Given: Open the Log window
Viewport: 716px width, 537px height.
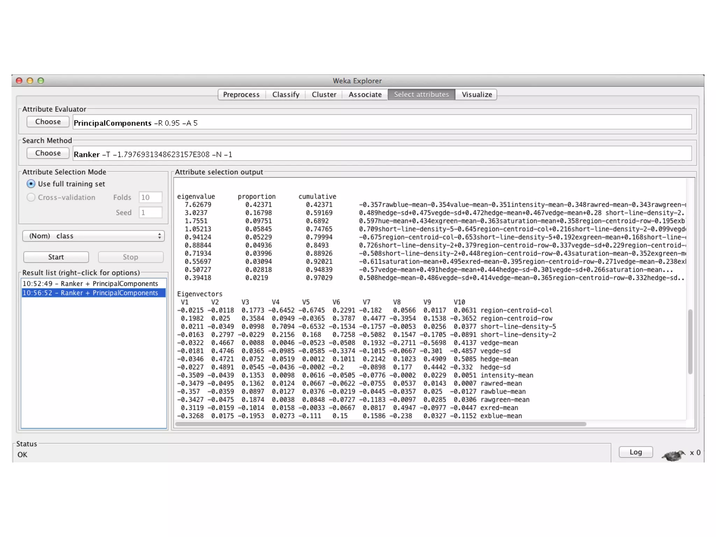Looking at the screenshot, I should click(635, 452).
